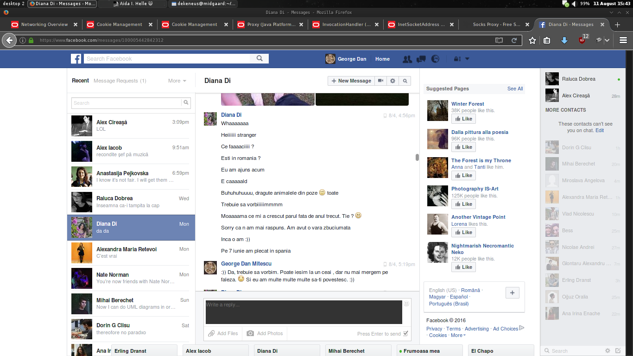
Task: Open Anastasija Pejkovska conversation
Action: pyautogui.click(x=131, y=176)
